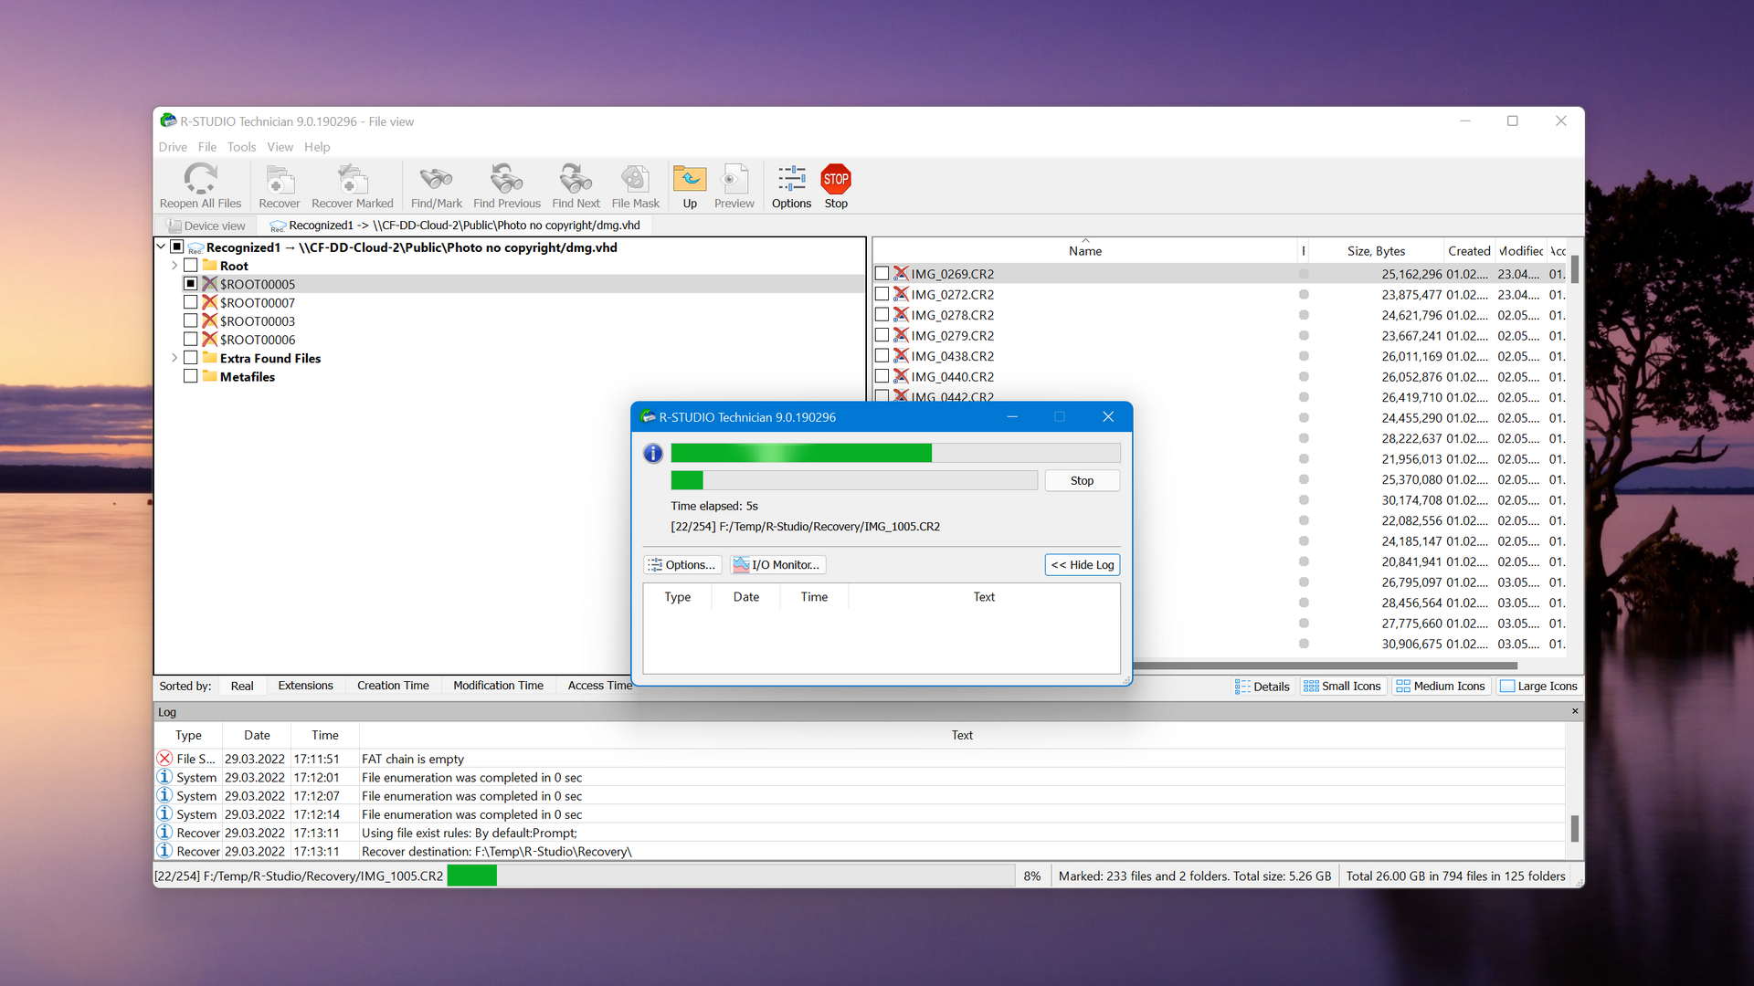Sort by Creation Time

click(x=393, y=686)
